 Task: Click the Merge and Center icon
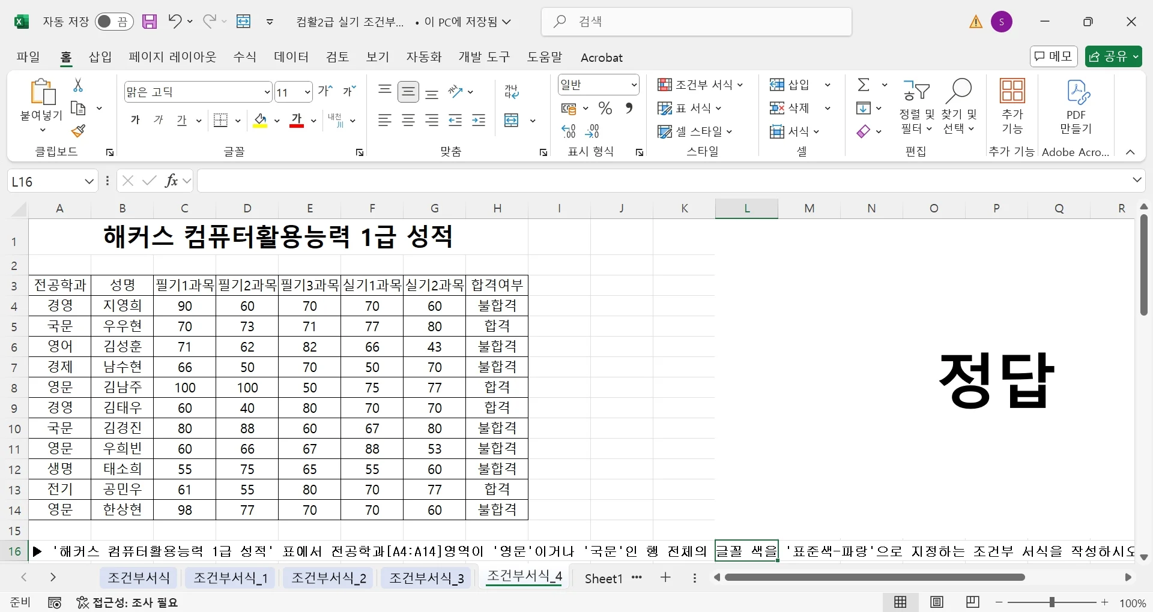(512, 121)
